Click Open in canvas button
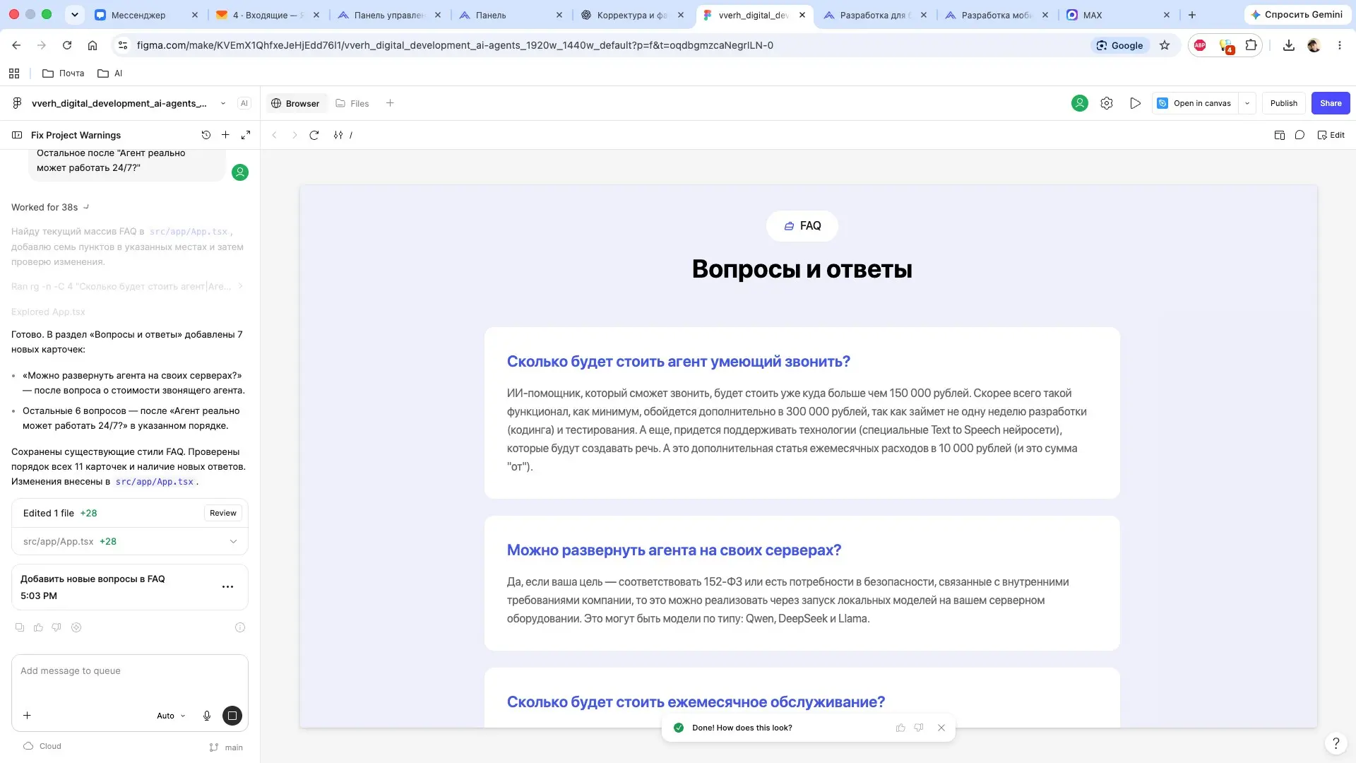This screenshot has width=1356, height=763. pos(1194,103)
